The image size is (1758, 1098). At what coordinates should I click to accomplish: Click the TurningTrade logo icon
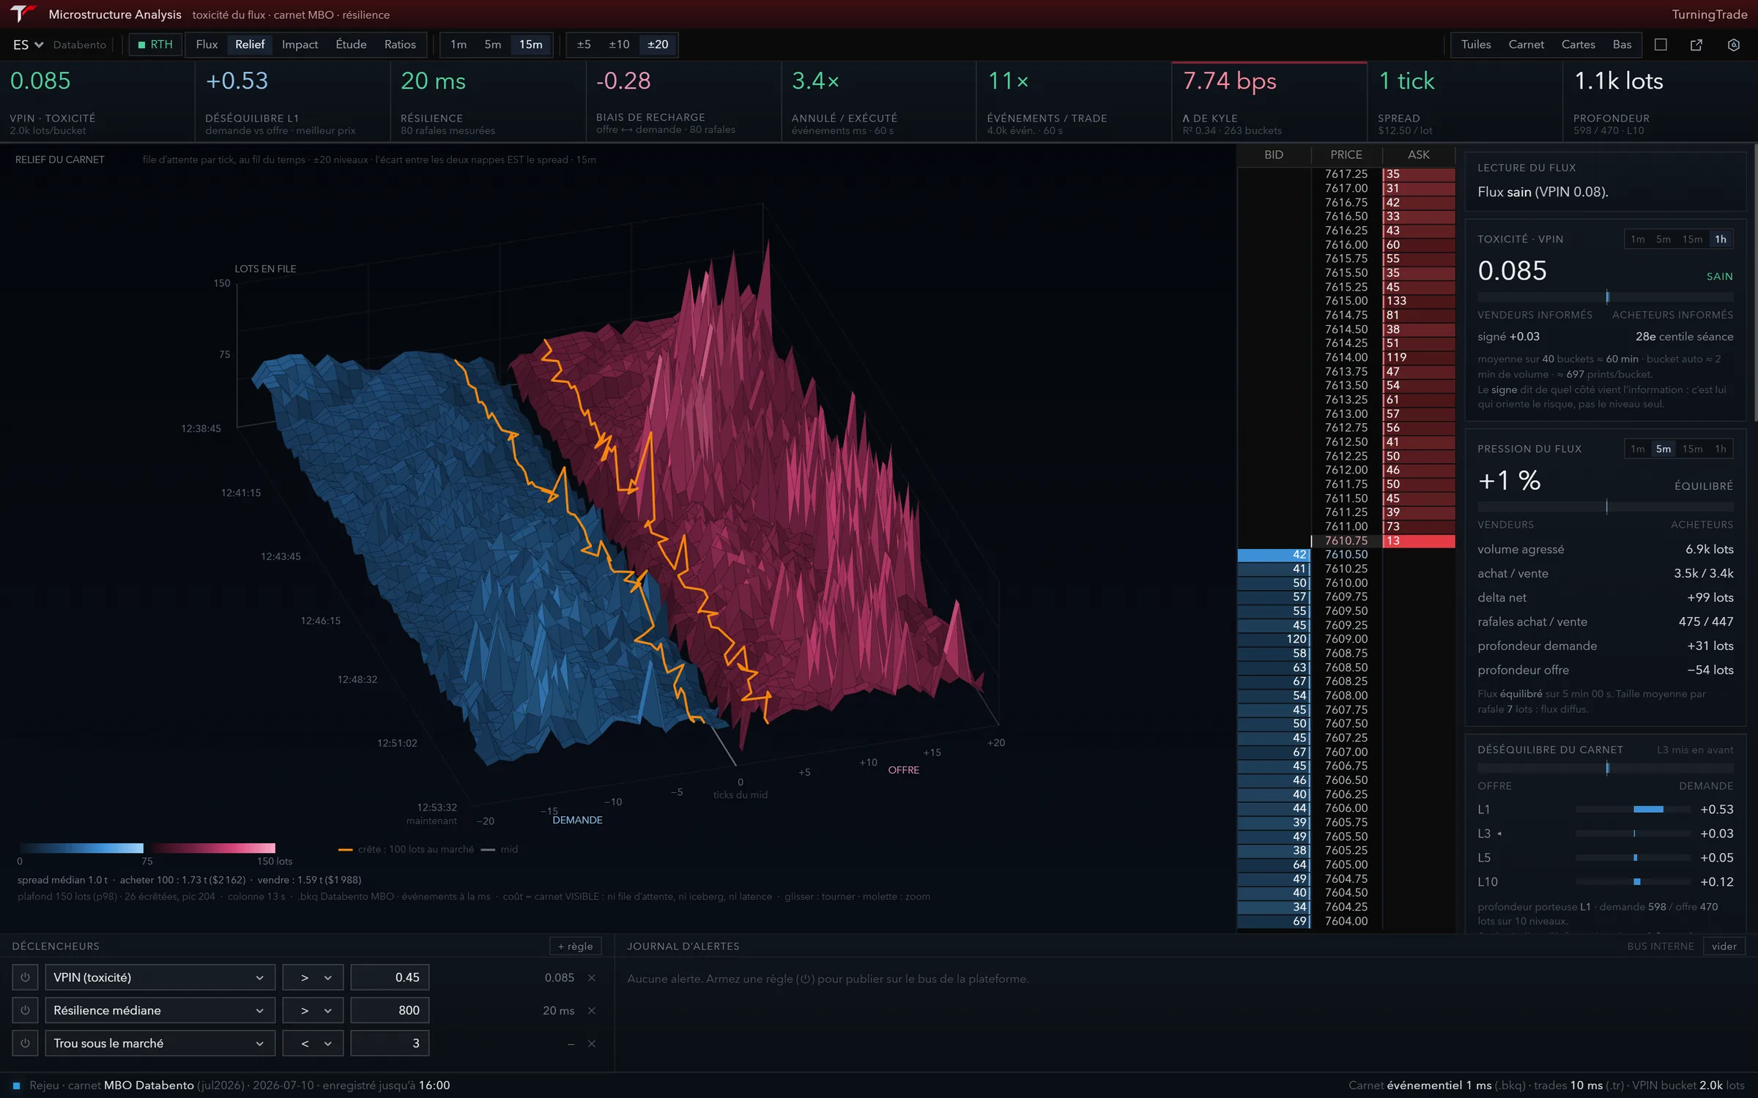(x=23, y=14)
